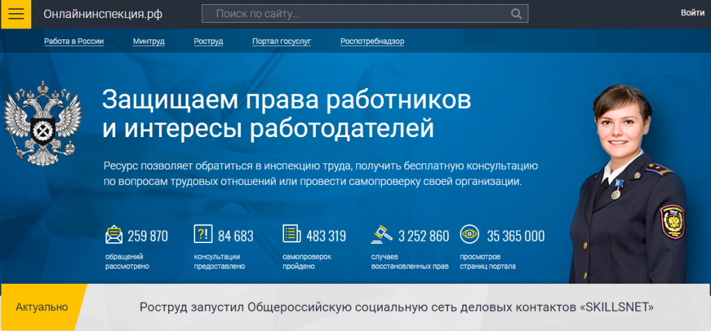This screenshot has width=711, height=331.
Task: Open the Портал госуслуг link
Action: (x=282, y=41)
